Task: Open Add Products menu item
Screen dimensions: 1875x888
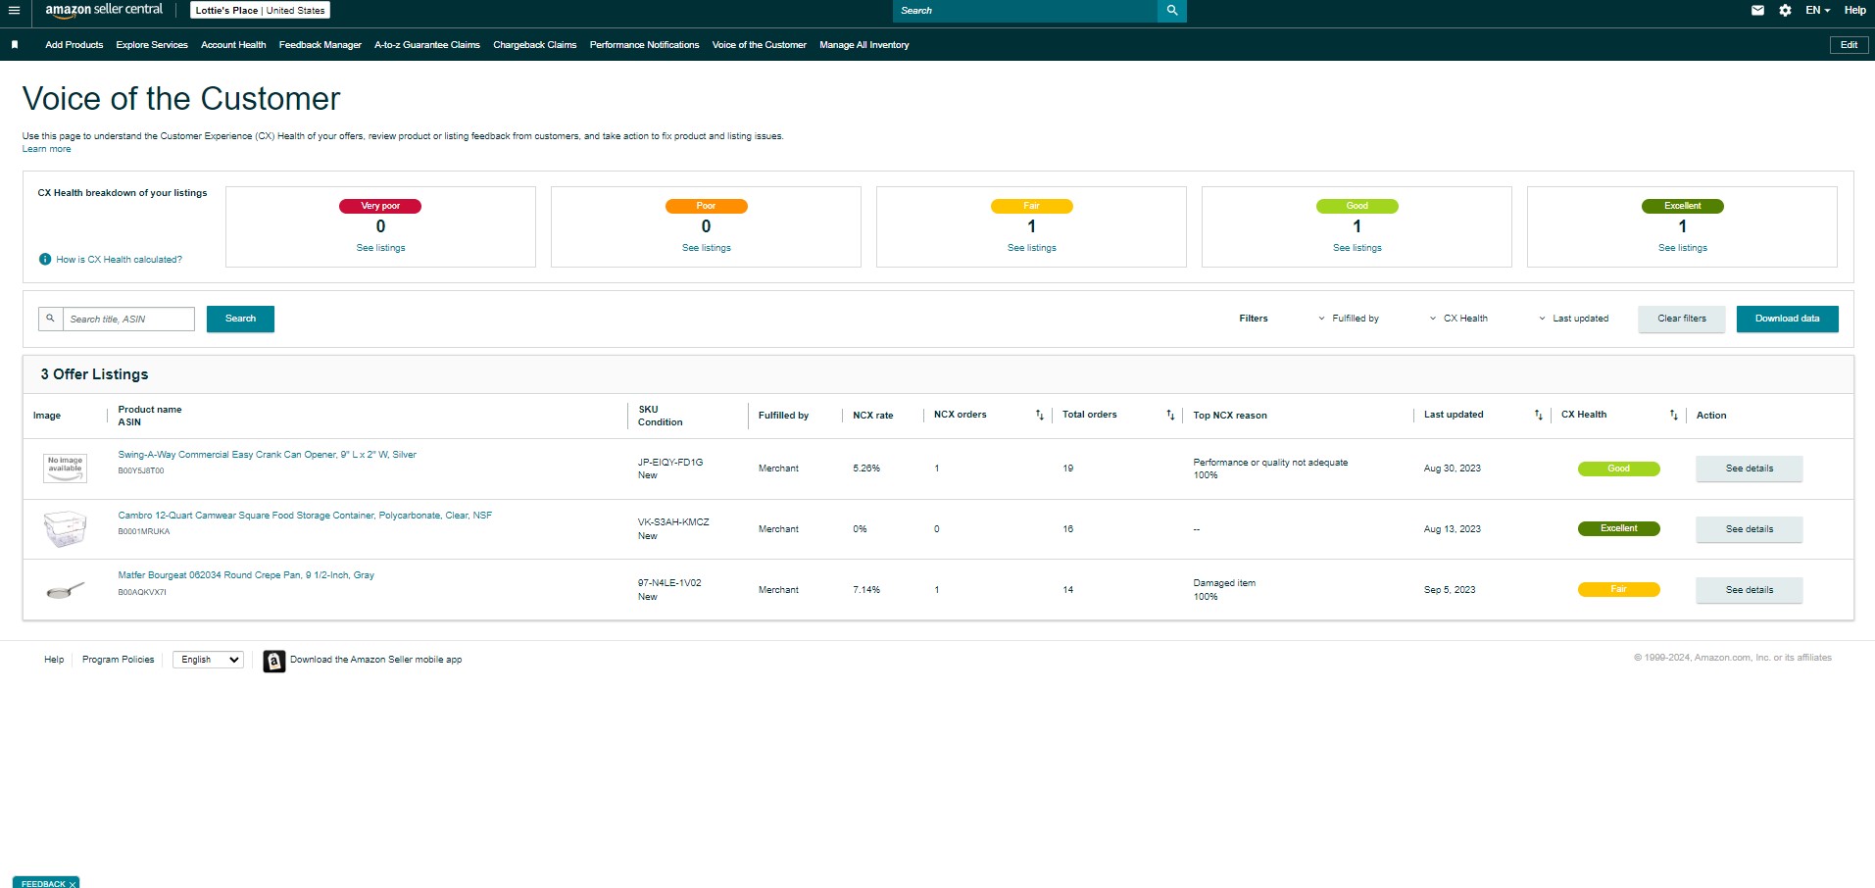Action: click(x=74, y=45)
